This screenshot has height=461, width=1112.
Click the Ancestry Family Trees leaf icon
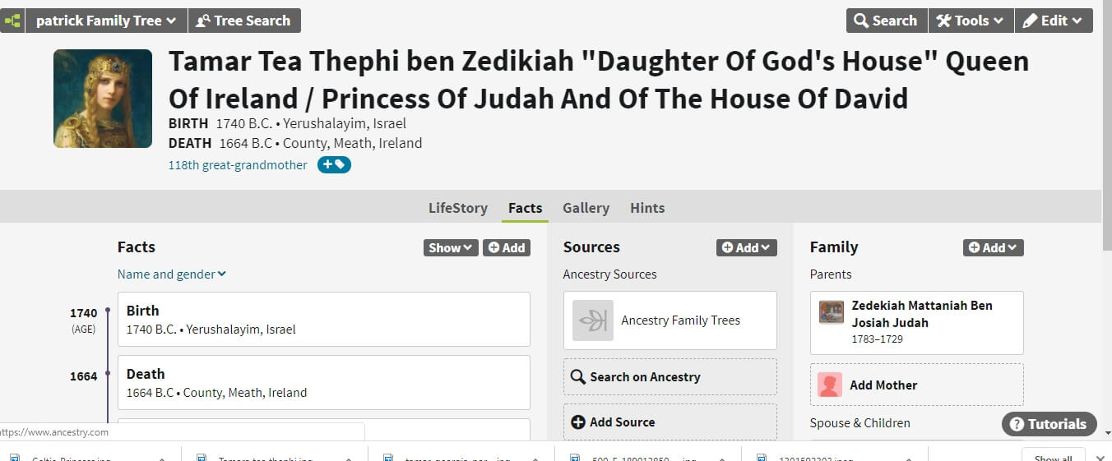click(593, 320)
